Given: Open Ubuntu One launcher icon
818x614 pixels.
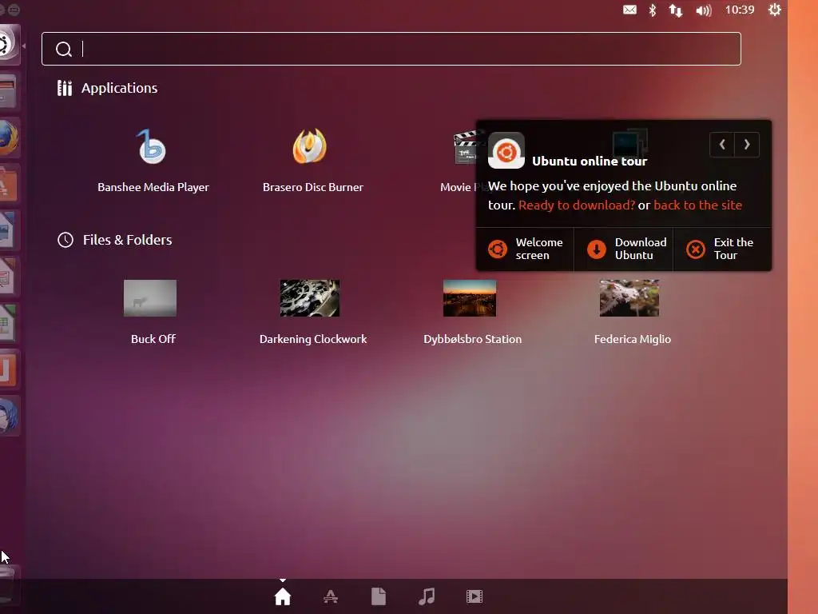Looking at the screenshot, I should [x=8, y=369].
